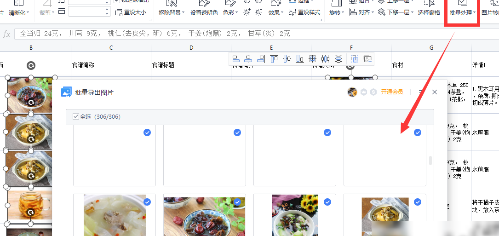Click the vertical middle align icon
Viewport: 499px width, 236px height.
coord(287,58)
